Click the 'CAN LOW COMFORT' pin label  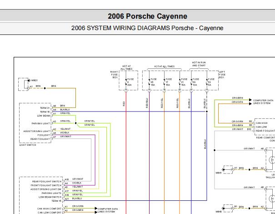[50, 213]
